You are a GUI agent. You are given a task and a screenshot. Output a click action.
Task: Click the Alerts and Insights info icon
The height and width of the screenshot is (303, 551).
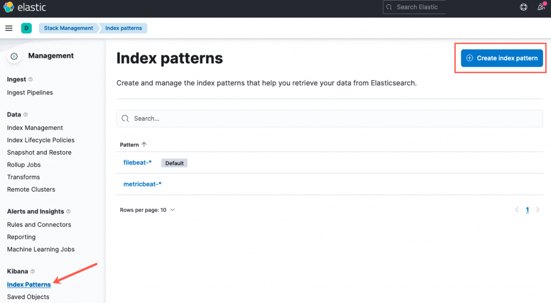(68, 212)
